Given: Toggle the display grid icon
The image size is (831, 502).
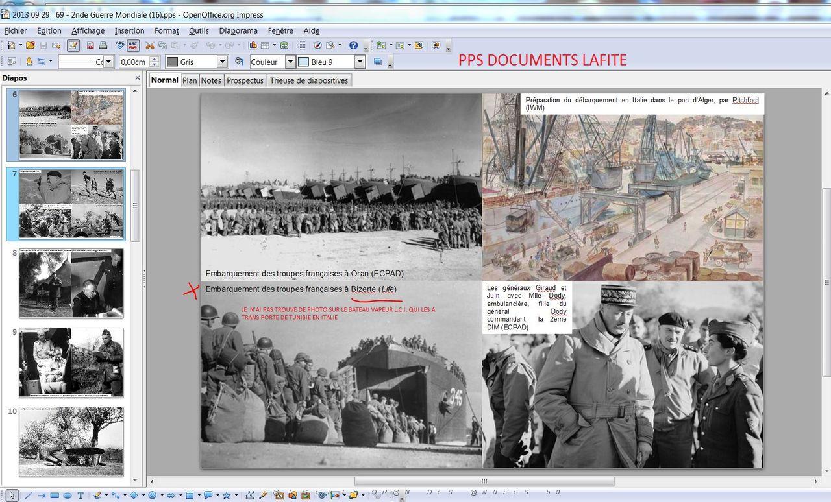Looking at the screenshot, I should point(301,45).
